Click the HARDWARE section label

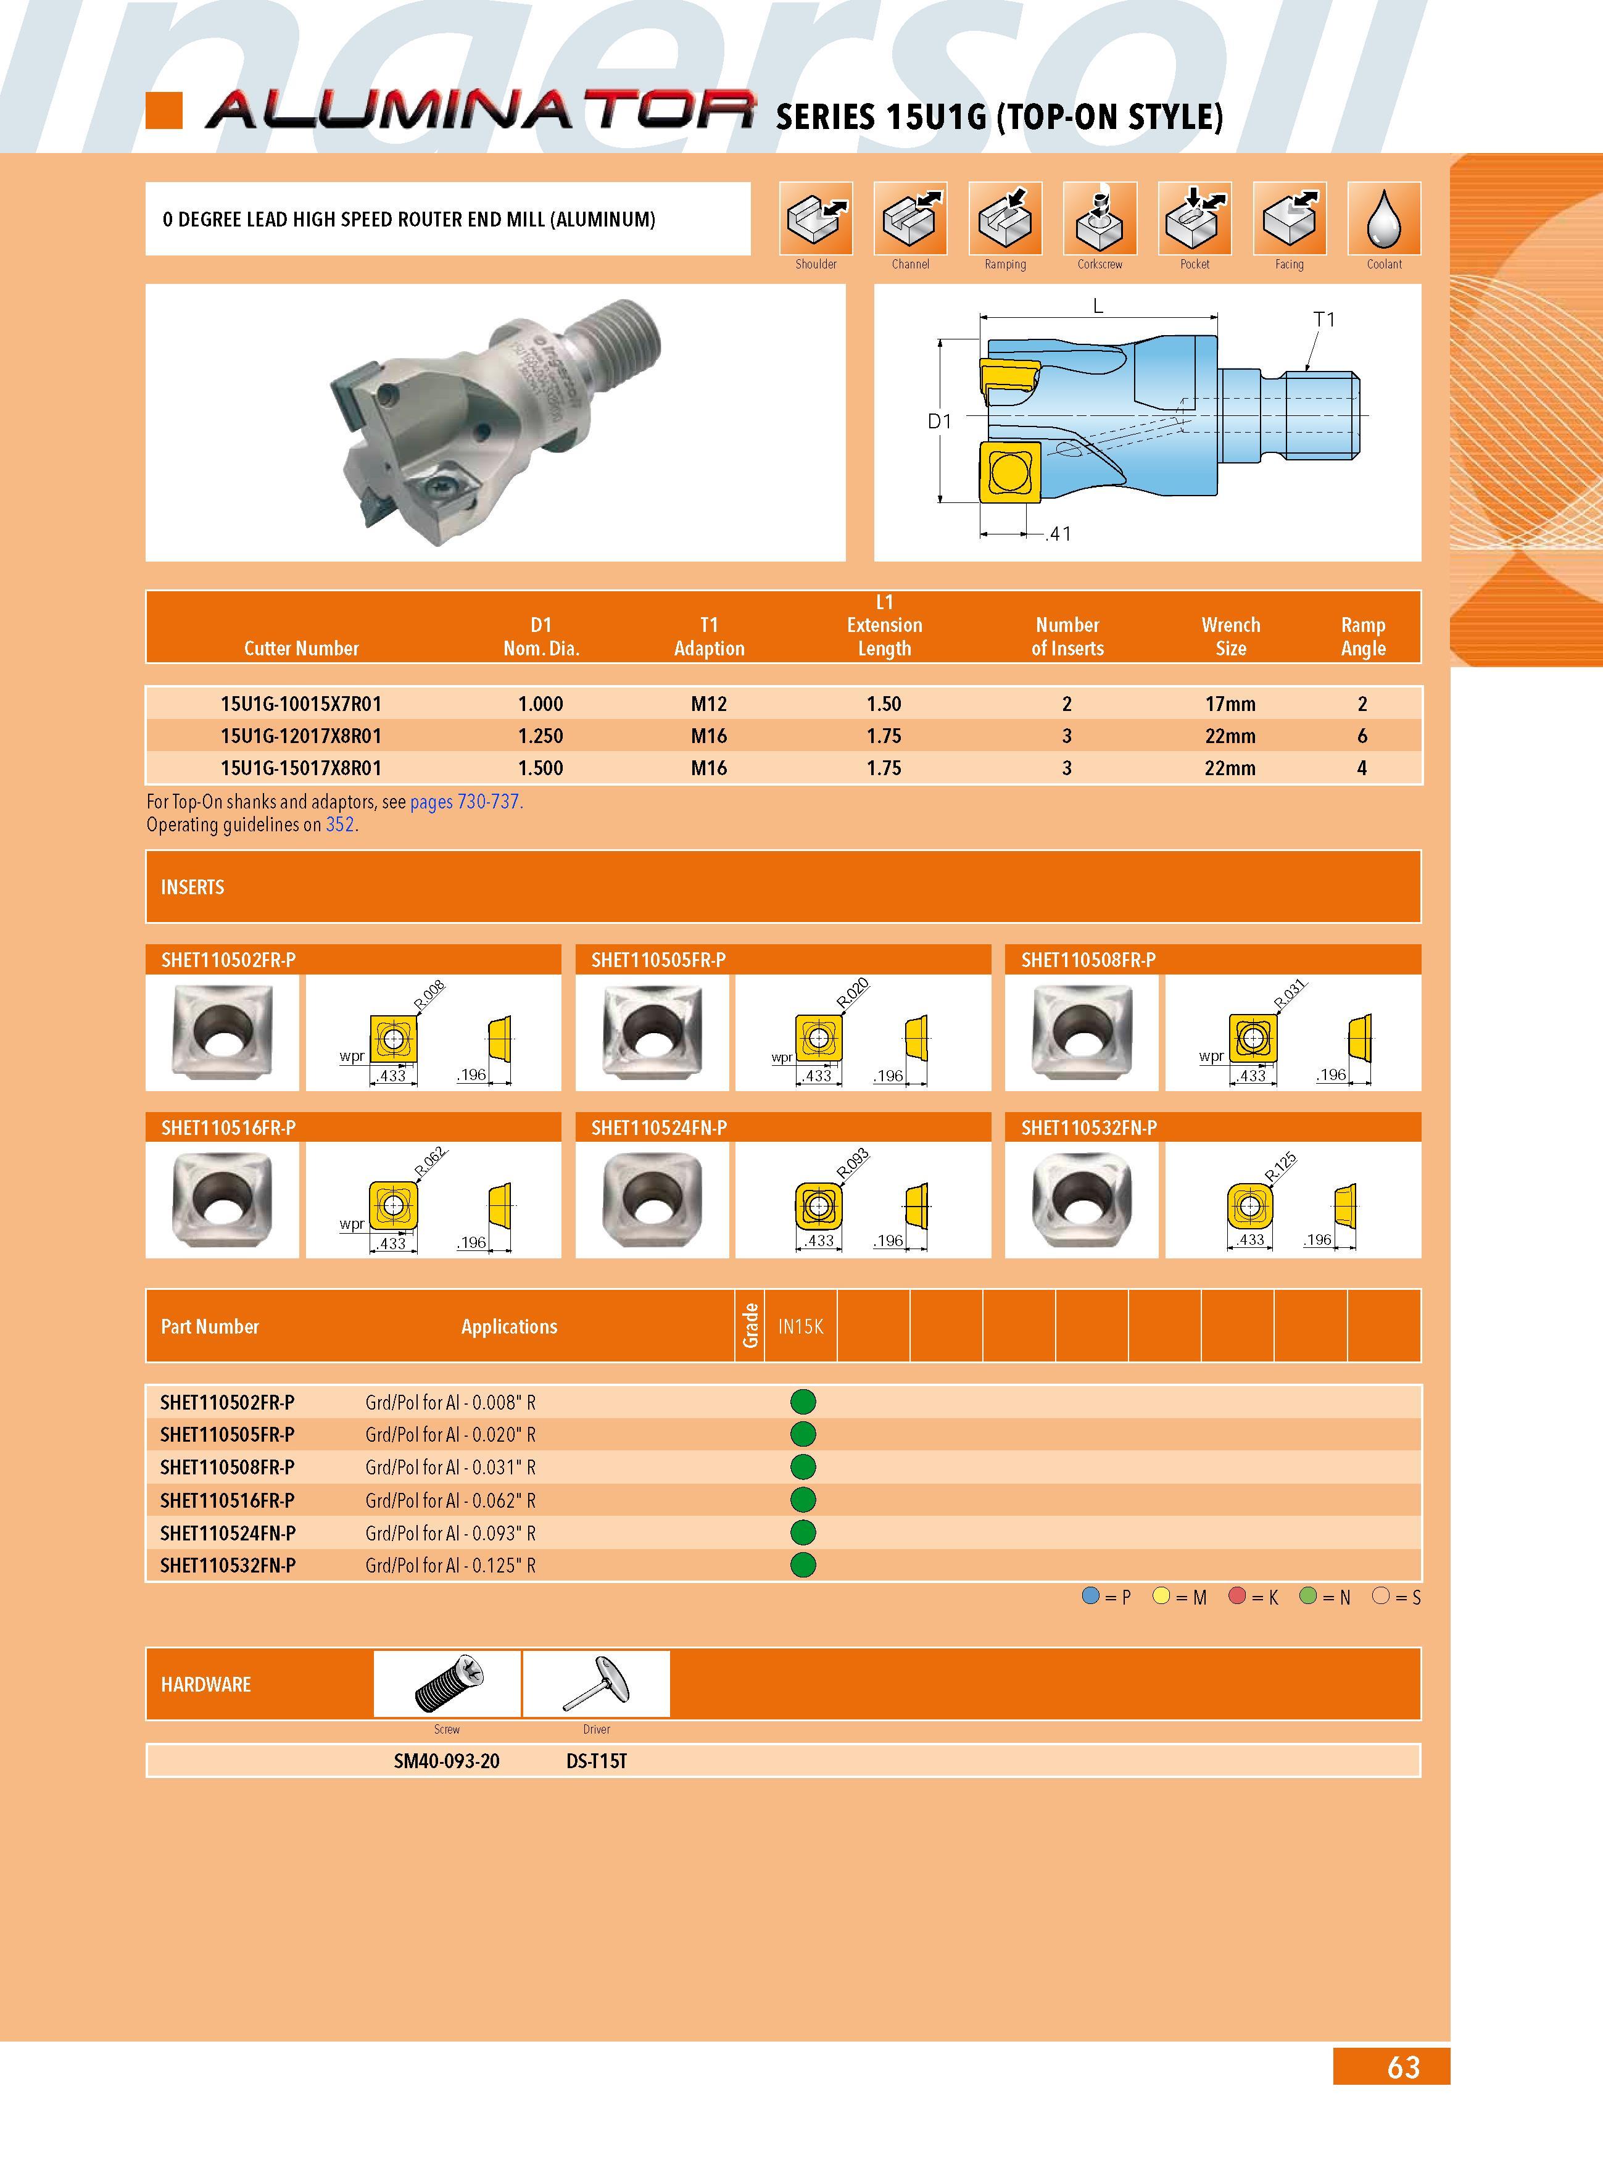pos(205,1685)
